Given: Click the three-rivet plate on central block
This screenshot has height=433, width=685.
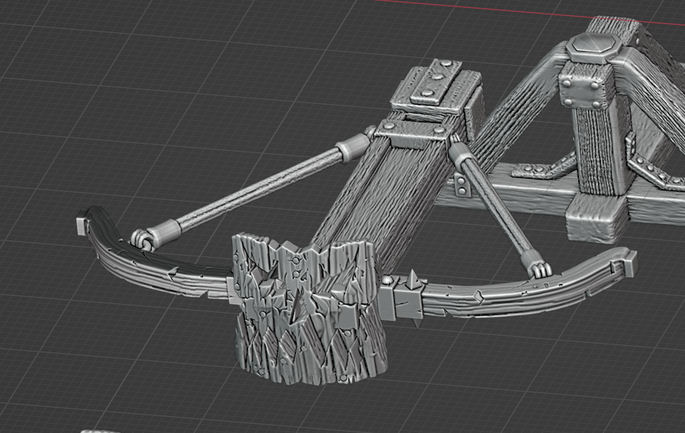Looking at the screenshot, I should (x=437, y=83).
